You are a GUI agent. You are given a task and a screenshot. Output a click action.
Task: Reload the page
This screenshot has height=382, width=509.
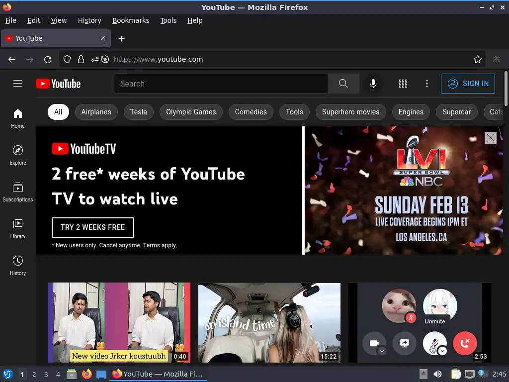48,59
